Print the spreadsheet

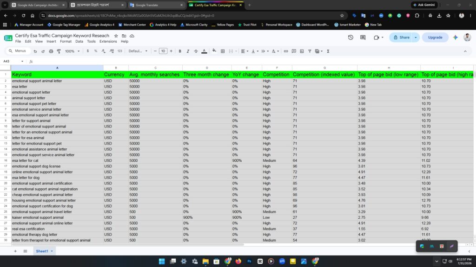point(51,51)
